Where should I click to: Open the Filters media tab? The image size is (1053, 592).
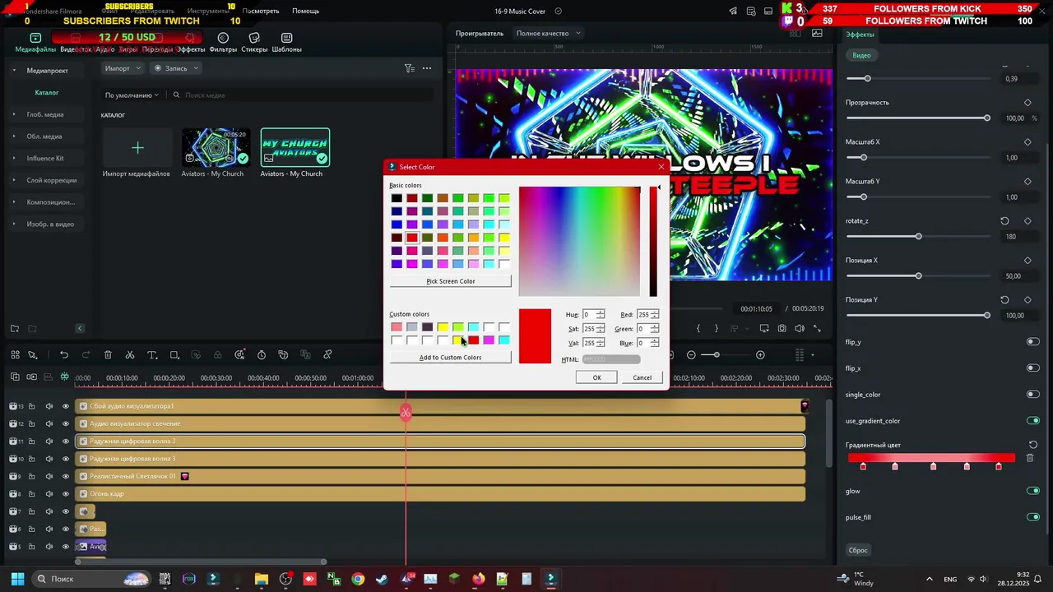click(223, 43)
